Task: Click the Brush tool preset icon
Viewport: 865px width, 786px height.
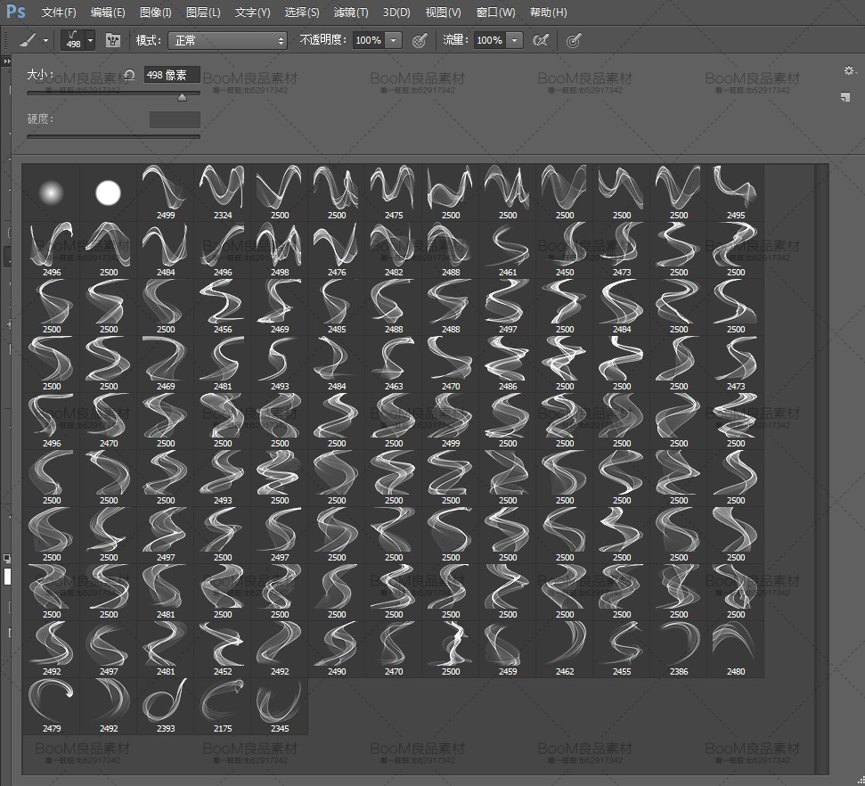Action: (27, 40)
